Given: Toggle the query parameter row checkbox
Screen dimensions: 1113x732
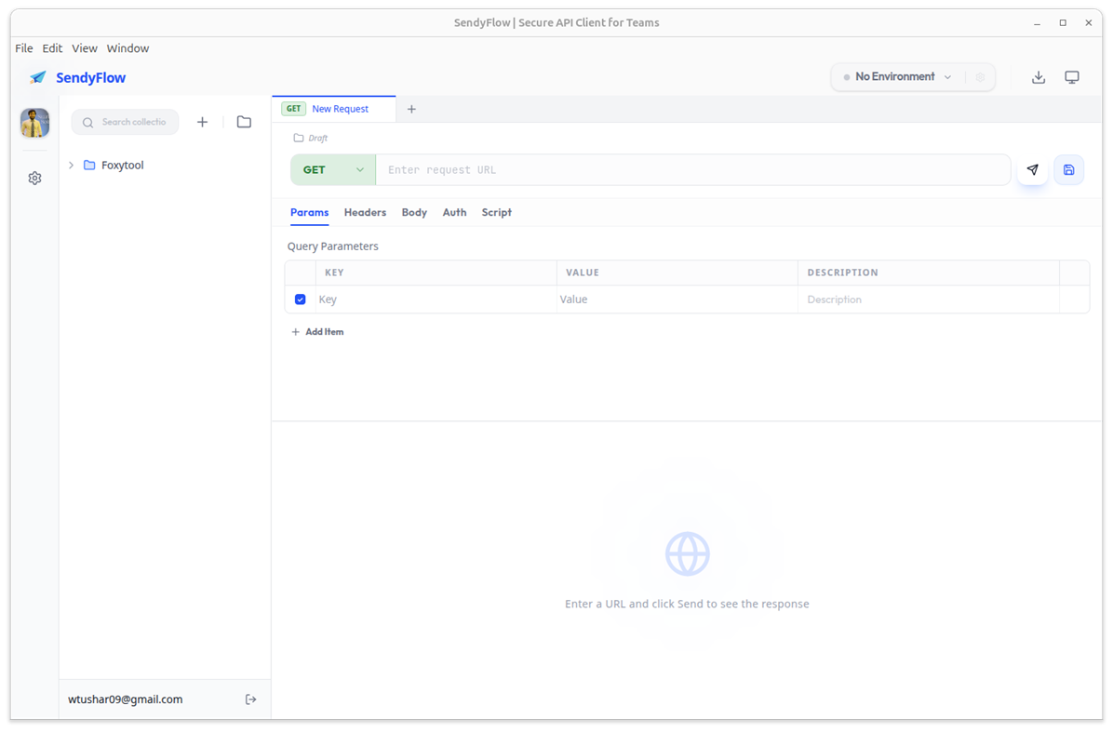Looking at the screenshot, I should pyautogui.click(x=301, y=299).
